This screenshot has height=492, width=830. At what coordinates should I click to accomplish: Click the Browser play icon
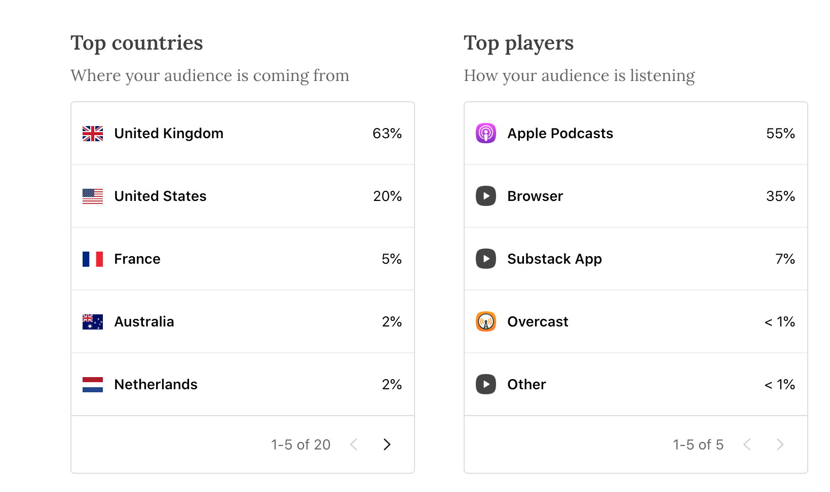[x=485, y=196]
